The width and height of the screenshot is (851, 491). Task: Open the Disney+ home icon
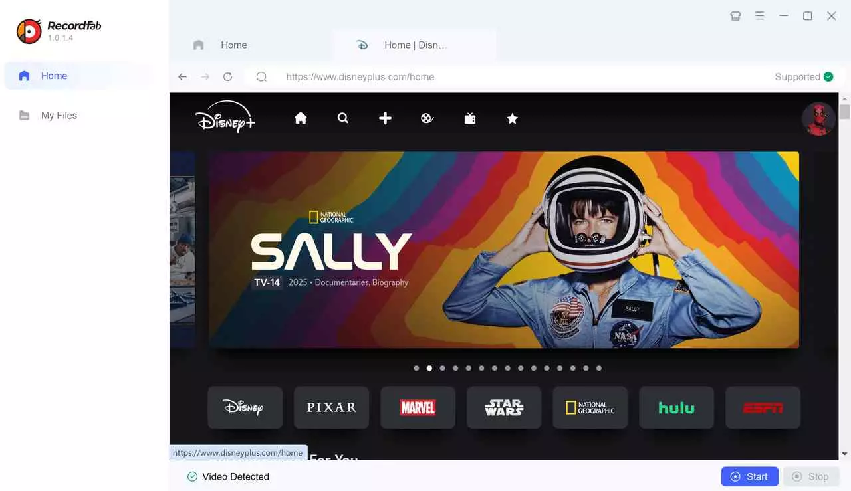[301, 118]
